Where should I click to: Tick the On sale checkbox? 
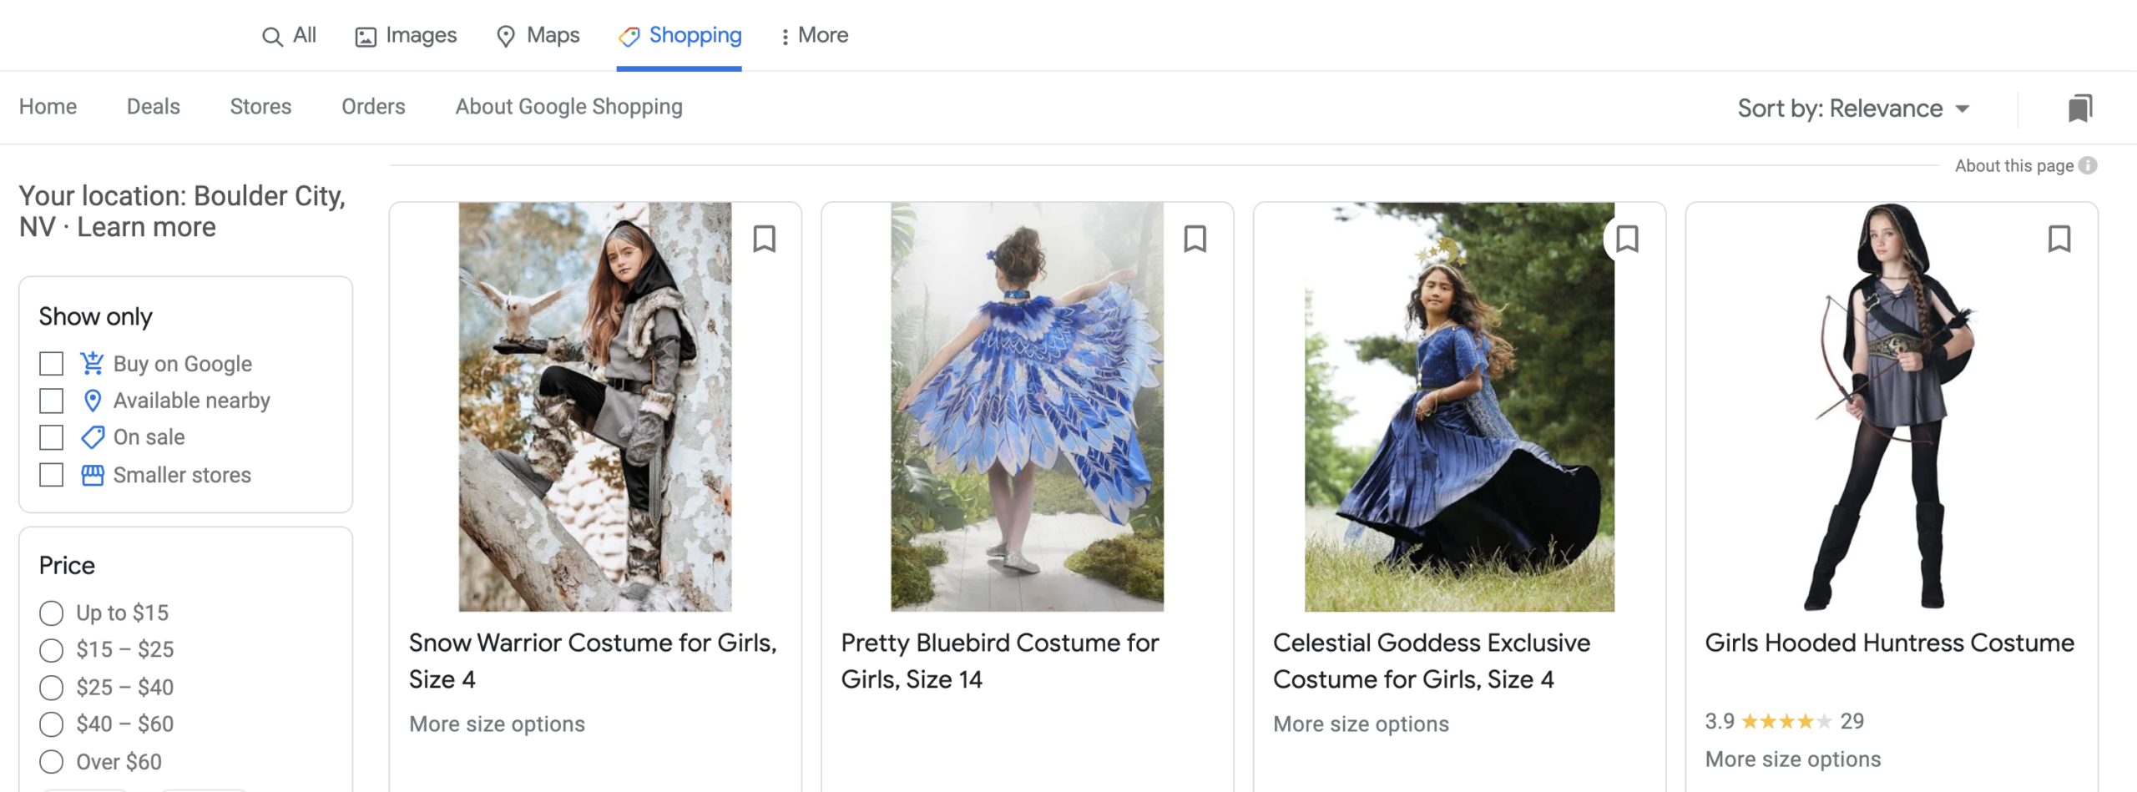point(52,437)
